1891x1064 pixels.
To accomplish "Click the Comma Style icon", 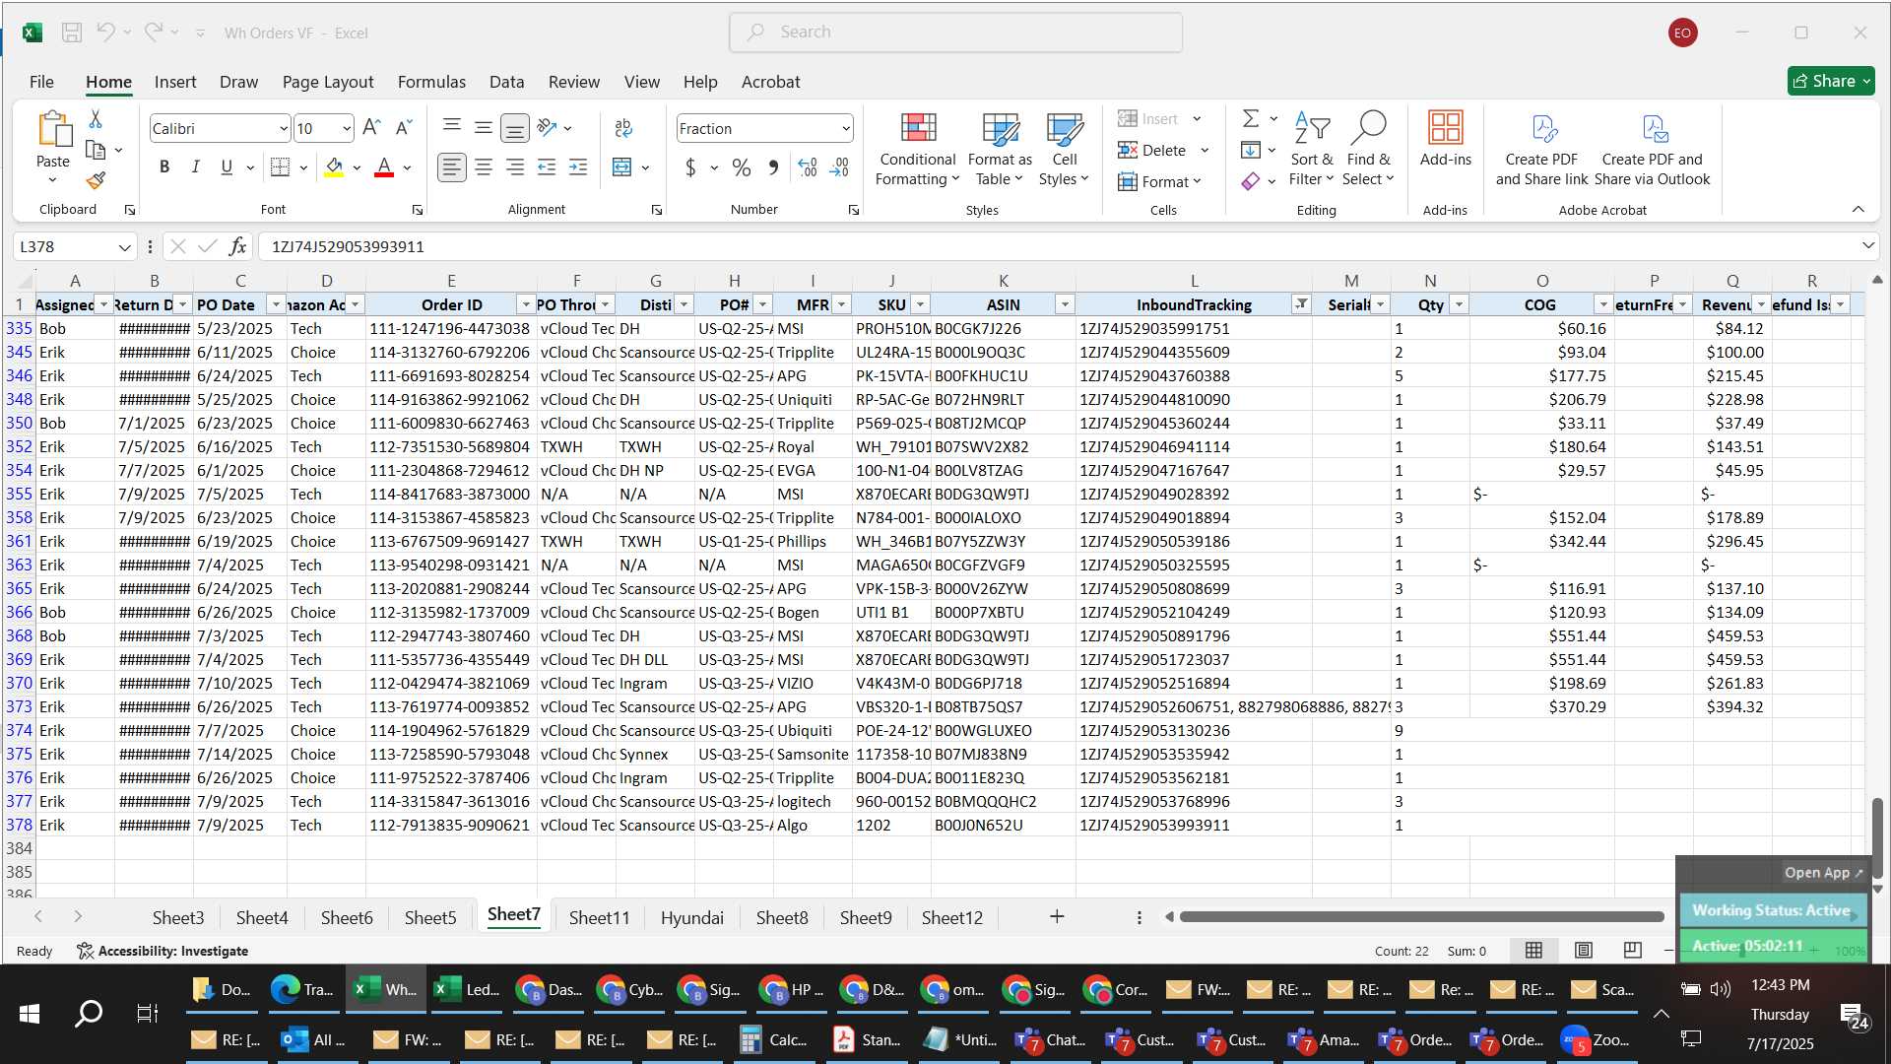I will 773,168.
